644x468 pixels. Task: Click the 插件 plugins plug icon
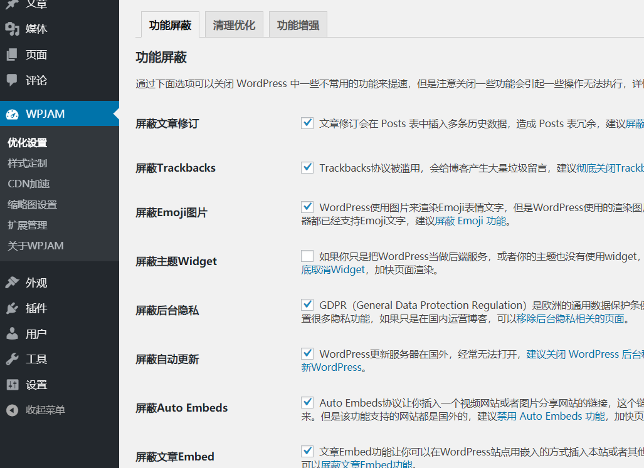13,308
